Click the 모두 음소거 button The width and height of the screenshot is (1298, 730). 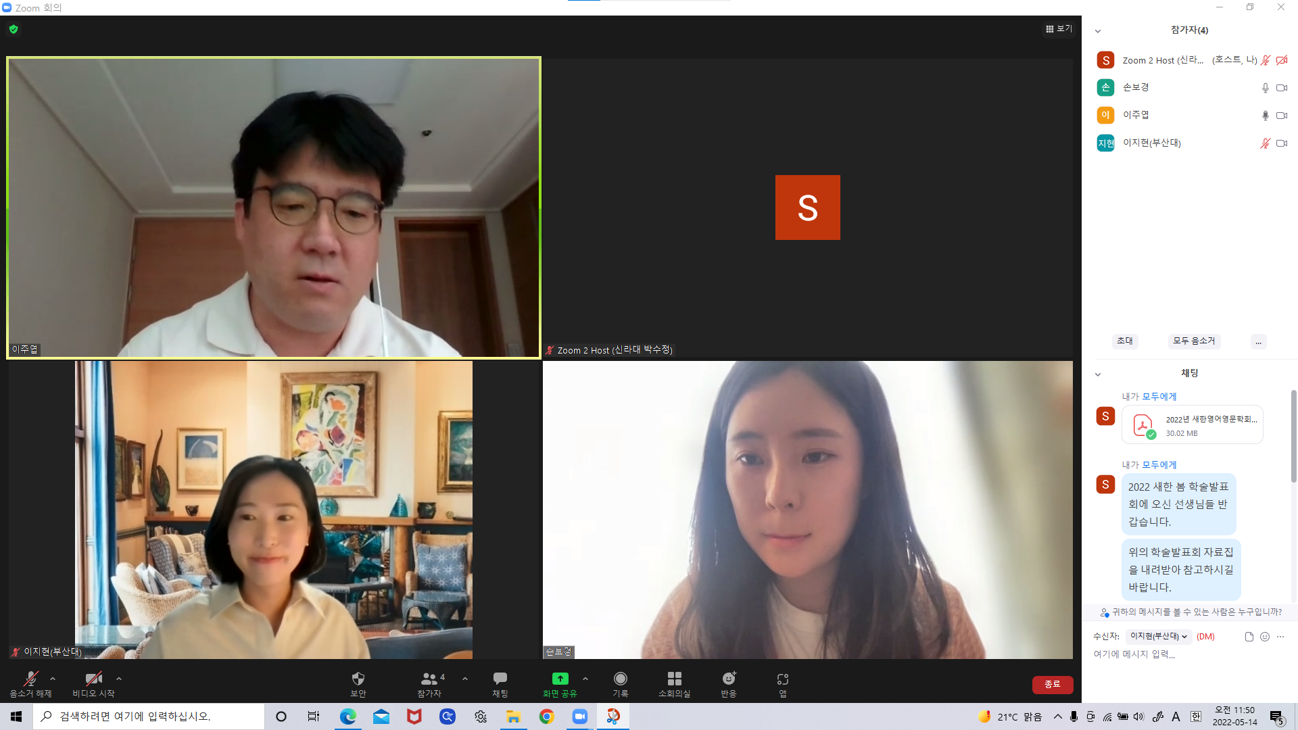coord(1194,341)
